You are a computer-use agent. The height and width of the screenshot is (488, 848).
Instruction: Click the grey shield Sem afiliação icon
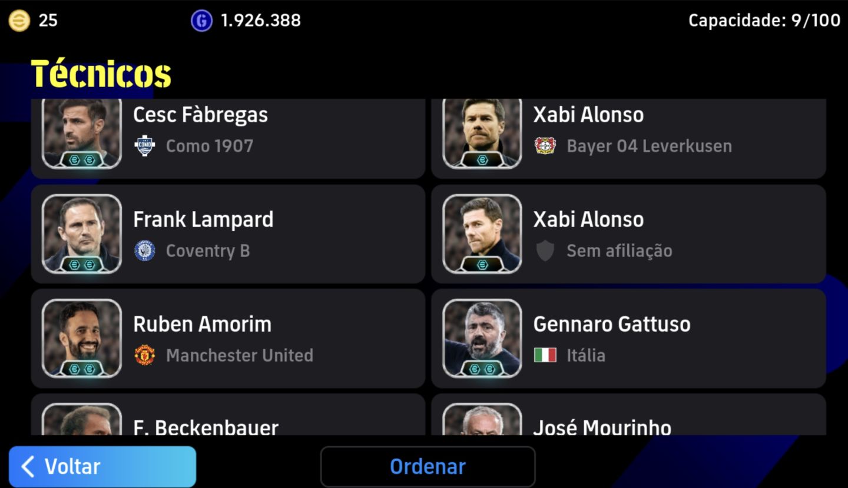[545, 251]
